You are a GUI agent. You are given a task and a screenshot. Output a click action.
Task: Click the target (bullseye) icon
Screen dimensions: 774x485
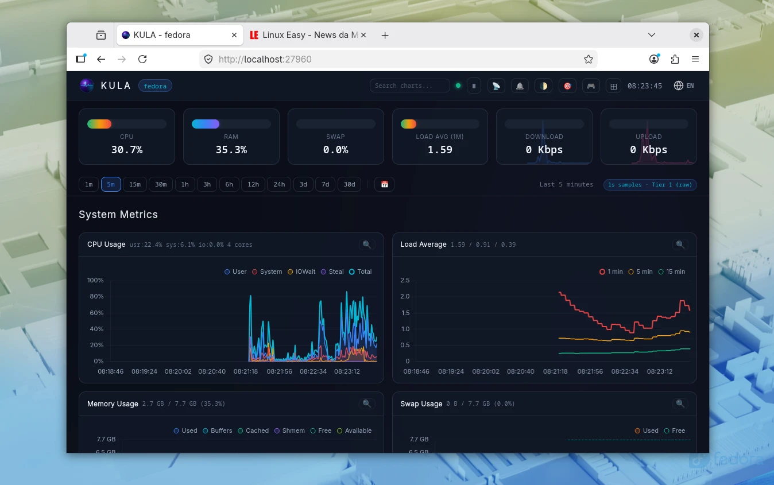pyautogui.click(x=567, y=86)
